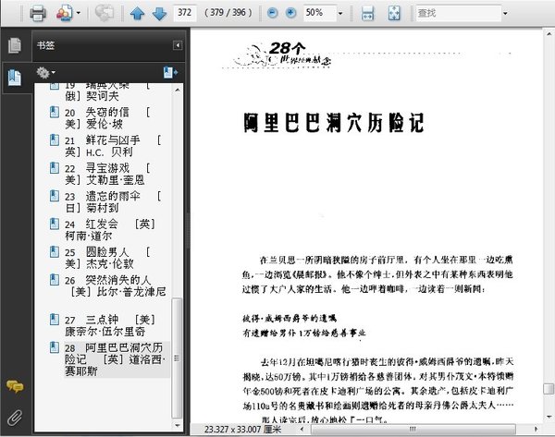Click bookmark icon beside 26 突然消失的人
Screen dimensions: 555x437
tap(55, 280)
